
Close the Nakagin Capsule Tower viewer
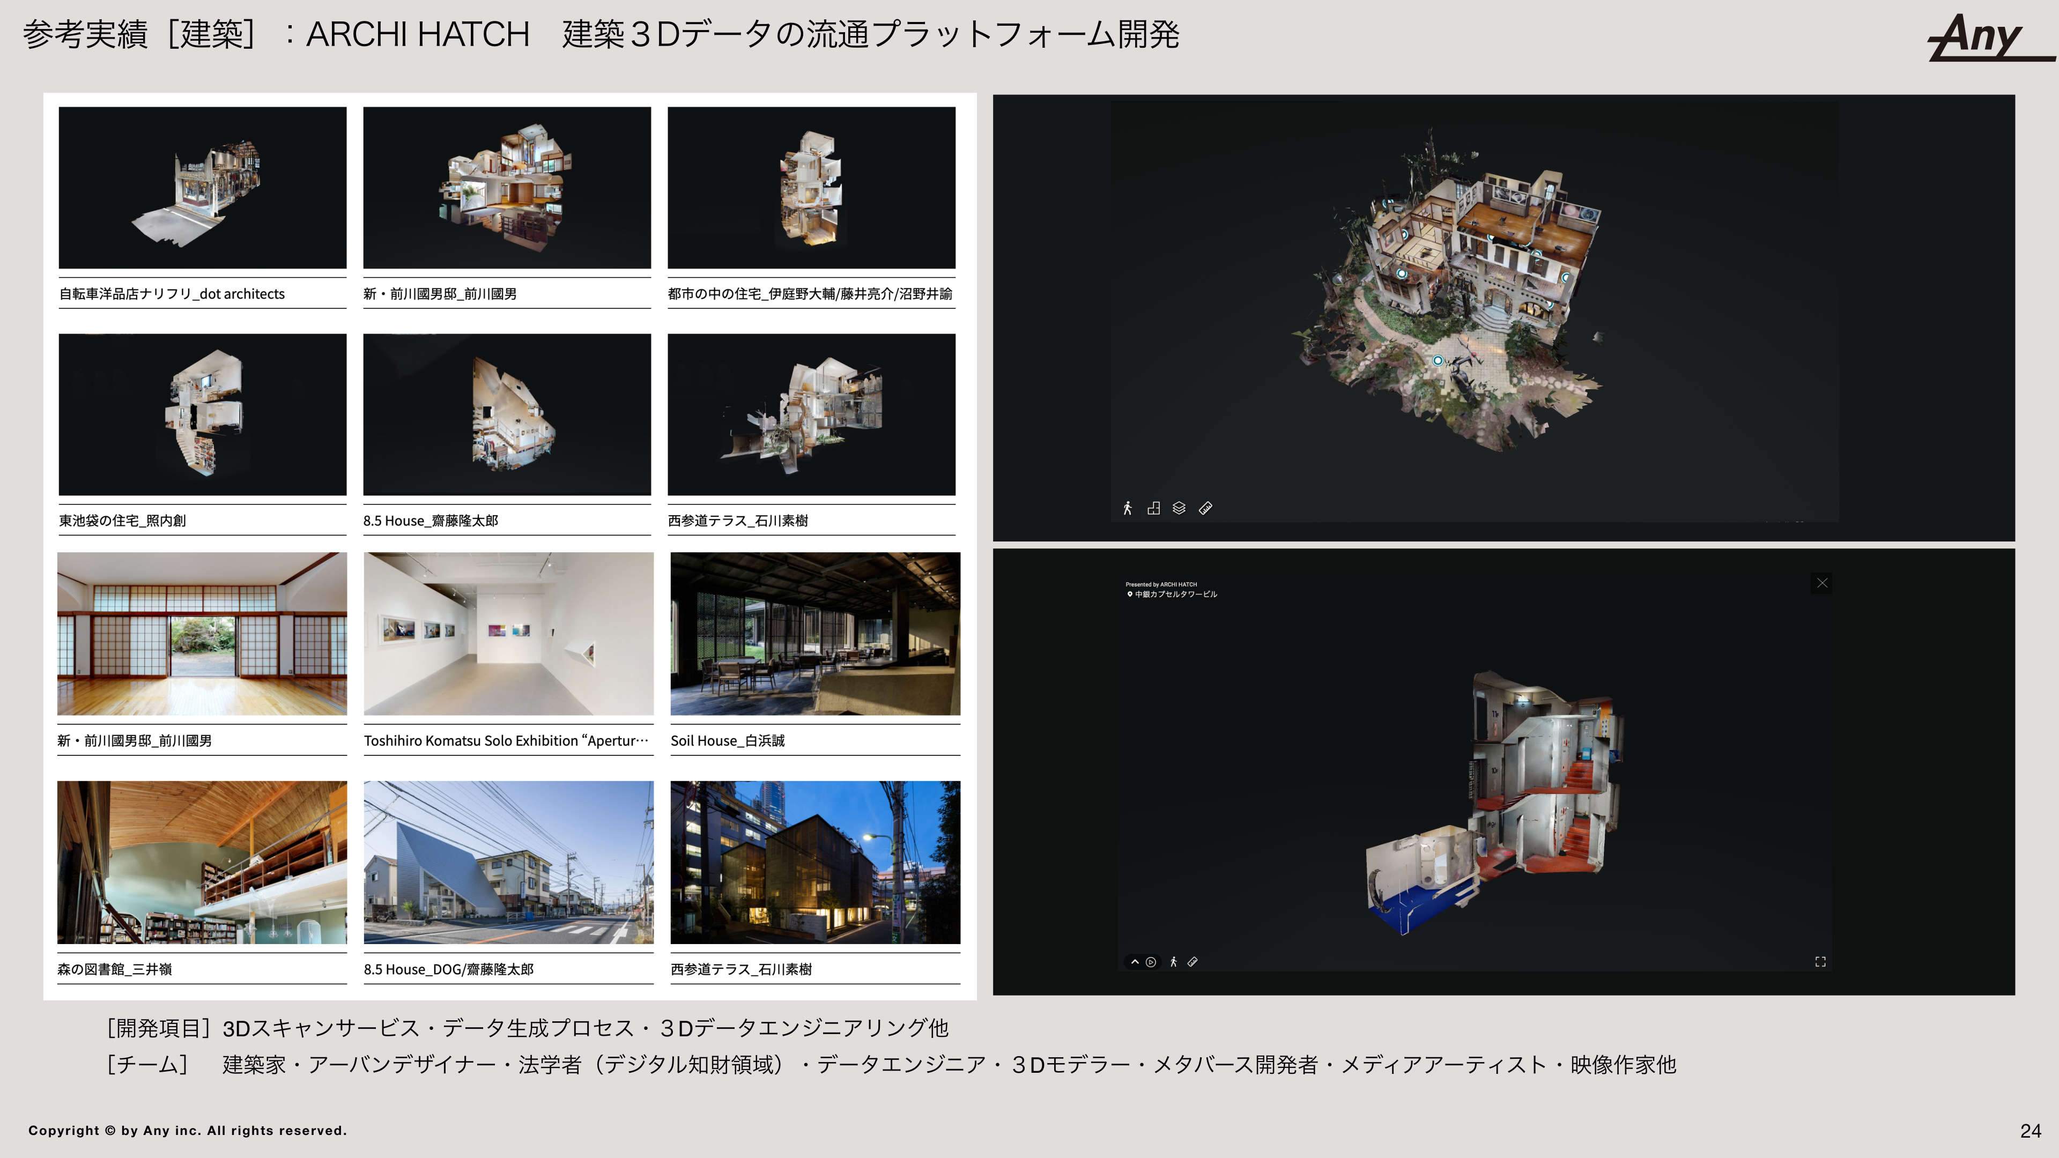pos(1821,583)
